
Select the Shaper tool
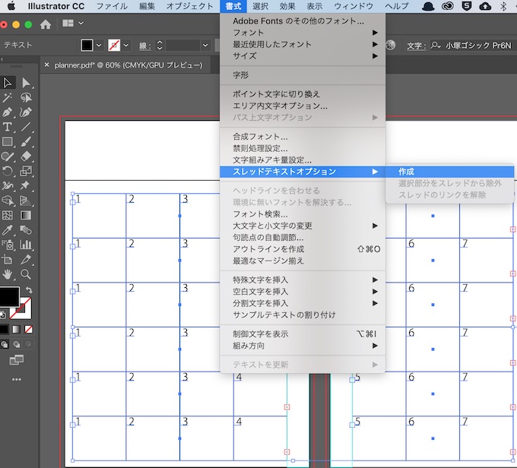pos(8,157)
